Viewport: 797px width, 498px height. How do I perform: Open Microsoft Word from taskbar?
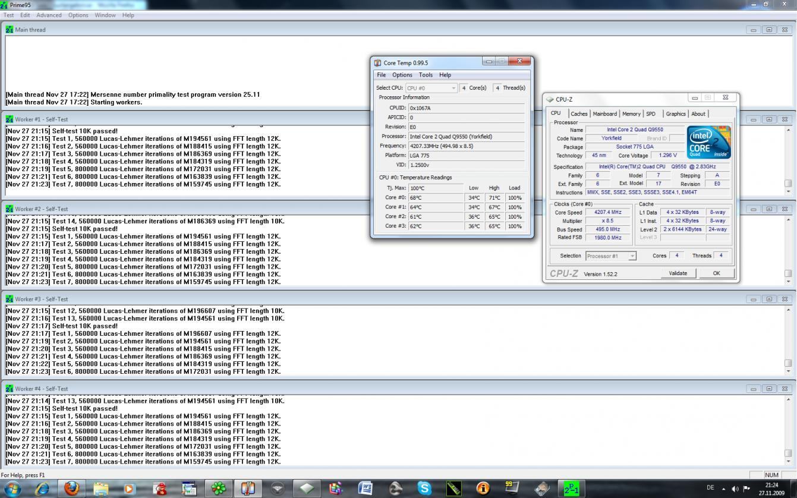tap(366, 488)
